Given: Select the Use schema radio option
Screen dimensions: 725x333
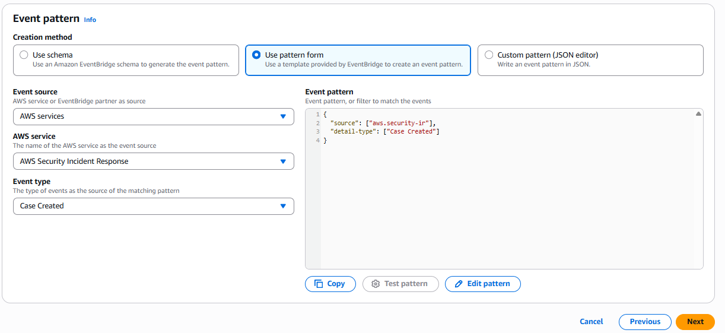Looking at the screenshot, I should 24,55.
